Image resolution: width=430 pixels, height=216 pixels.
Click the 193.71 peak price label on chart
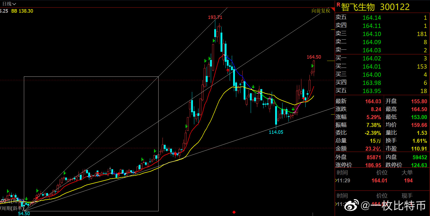(215, 17)
